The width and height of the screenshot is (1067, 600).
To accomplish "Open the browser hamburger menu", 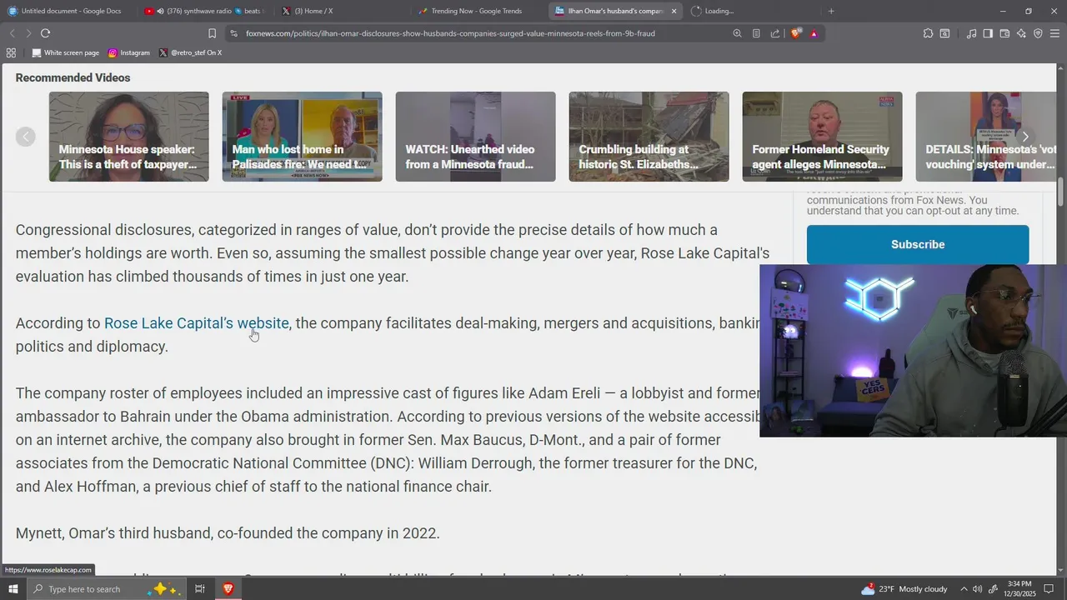I will pos(1054,33).
